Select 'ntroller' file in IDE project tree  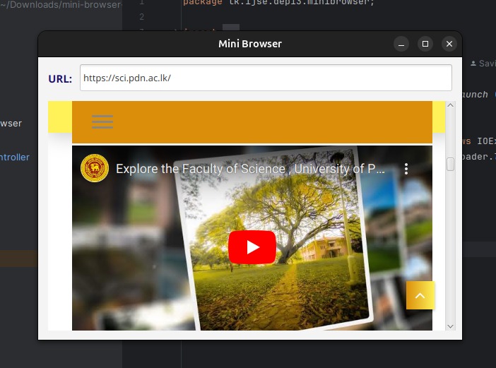[x=15, y=157]
